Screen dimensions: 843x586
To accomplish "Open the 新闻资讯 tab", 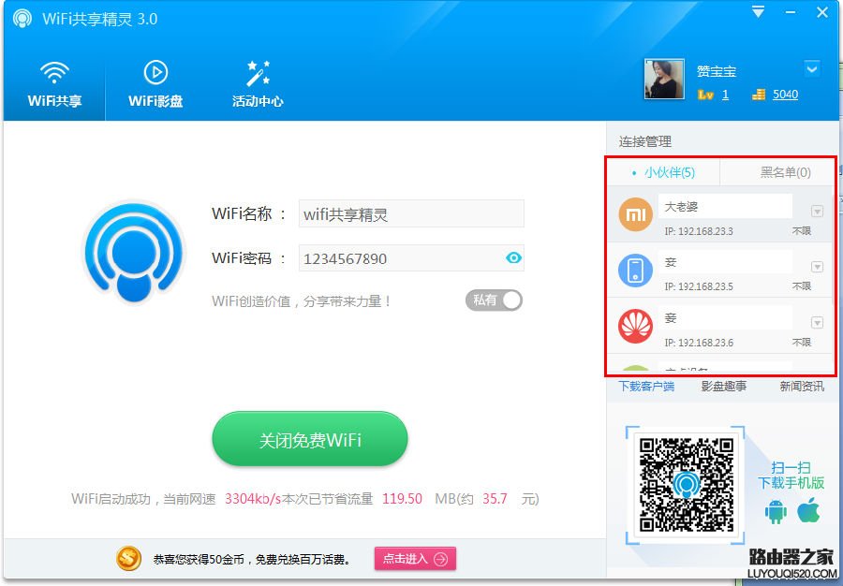I will [x=802, y=387].
